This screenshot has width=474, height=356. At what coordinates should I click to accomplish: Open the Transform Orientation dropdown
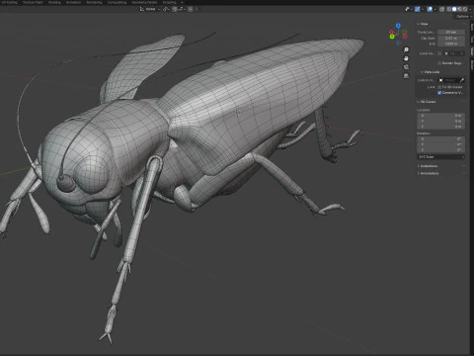pyautogui.click(x=150, y=9)
